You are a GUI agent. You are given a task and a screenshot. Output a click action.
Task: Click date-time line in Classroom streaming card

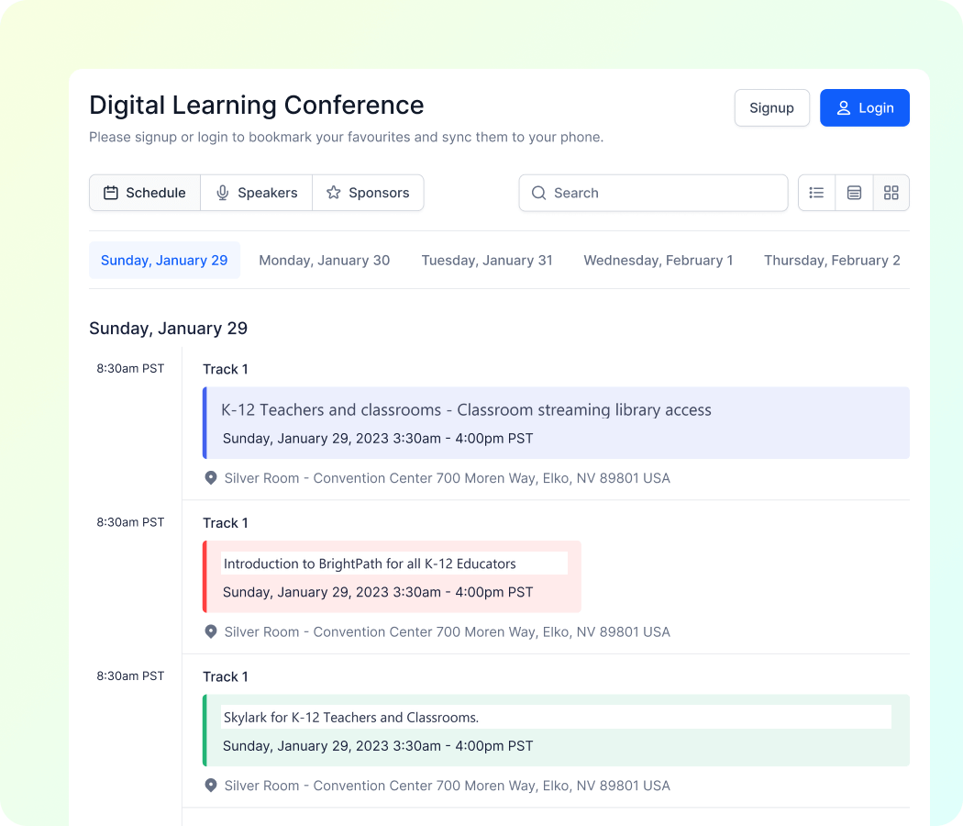point(378,439)
